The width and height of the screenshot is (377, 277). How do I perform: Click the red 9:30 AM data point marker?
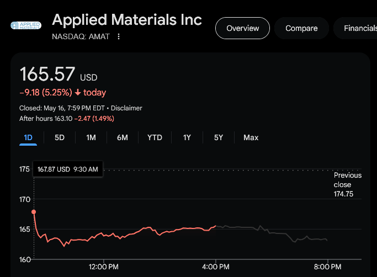pyautogui.click(x=34, y=212)
